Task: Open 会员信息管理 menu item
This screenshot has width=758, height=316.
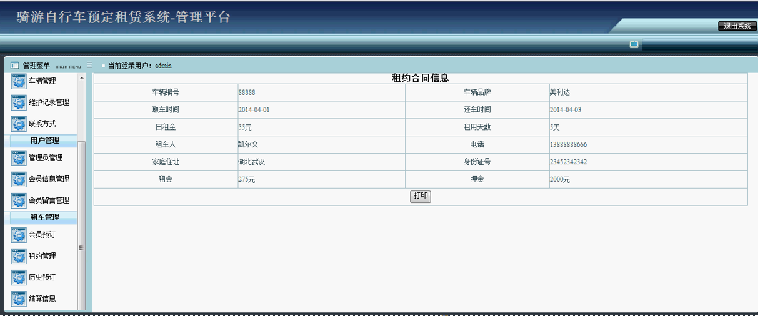Action: pos(49,179)
